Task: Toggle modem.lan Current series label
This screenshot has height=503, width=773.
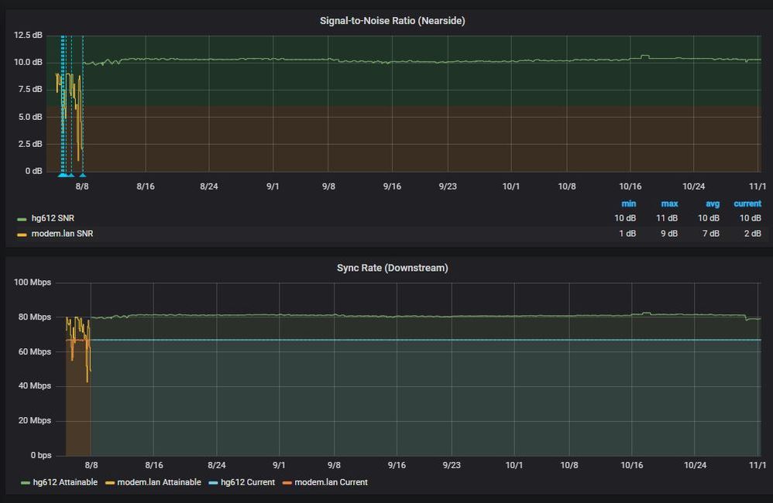Action: (331, 482)
